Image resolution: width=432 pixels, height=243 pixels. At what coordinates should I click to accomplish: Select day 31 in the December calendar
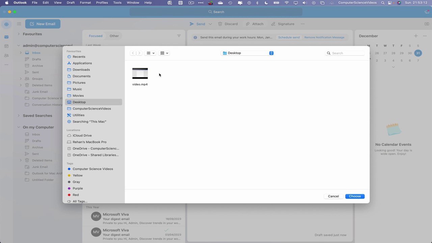coord(418,53)
